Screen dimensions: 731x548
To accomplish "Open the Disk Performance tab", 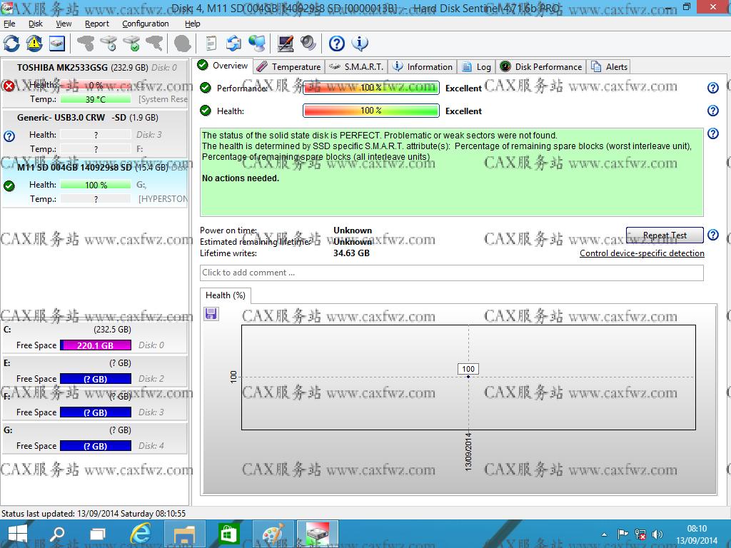I will (541, 66).
